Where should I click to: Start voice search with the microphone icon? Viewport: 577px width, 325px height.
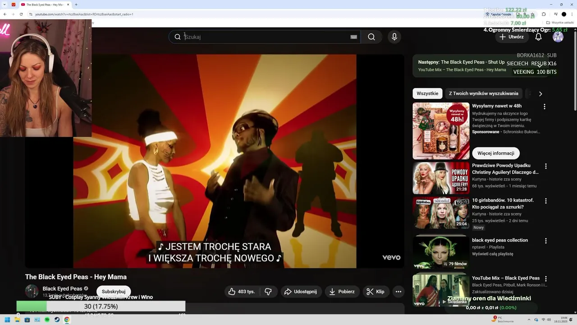(394, 37)
